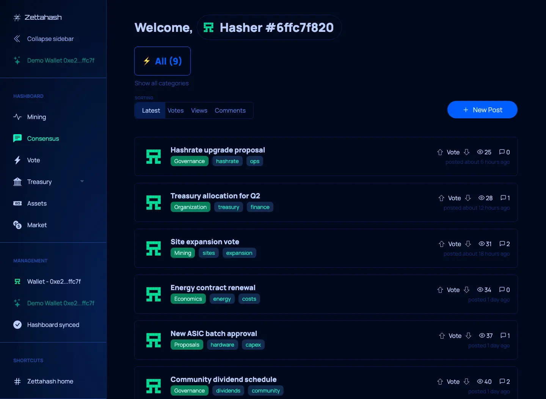Click comment icon on Site expansion vote
Viewport: 546px width, 399px height.
point(502,244)
